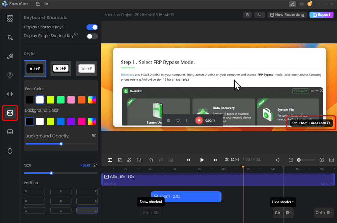
Task: Click the crop tool in timeline toolbar
Action: [120, 160]
